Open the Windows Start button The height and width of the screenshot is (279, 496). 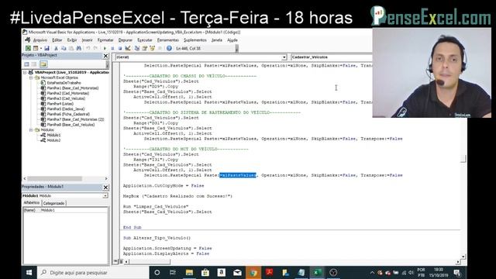pos(29,272)
